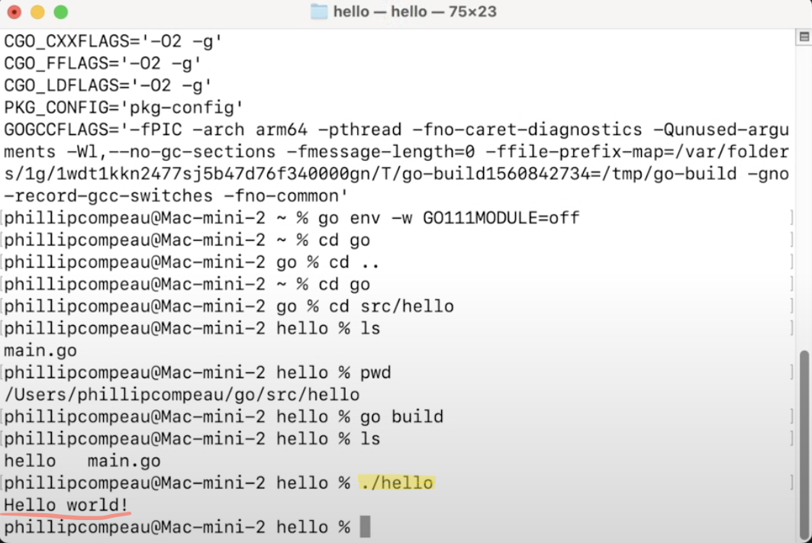
Task: Click the 'cd ..' command line
Action: tap(354, 262)
